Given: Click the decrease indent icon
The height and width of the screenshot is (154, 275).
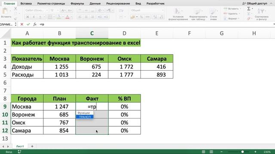Looking at the screenshot, I should pyautogui.click(x=100, y=17).
